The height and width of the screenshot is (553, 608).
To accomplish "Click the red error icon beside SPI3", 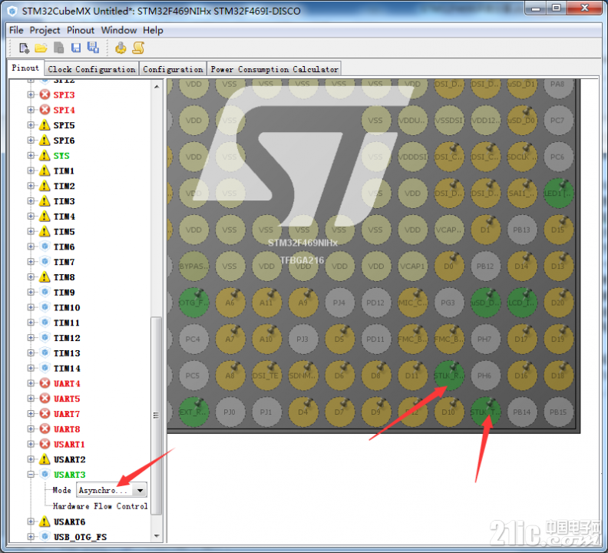I will pos(45,94).
